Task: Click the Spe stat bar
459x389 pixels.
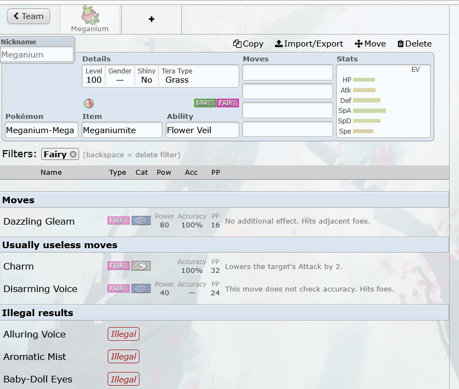Action: [363, 131]
